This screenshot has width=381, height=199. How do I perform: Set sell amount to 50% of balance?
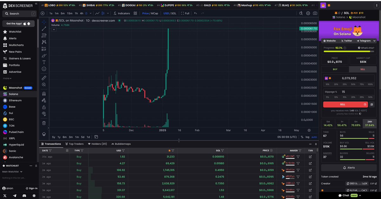(353, 84)
